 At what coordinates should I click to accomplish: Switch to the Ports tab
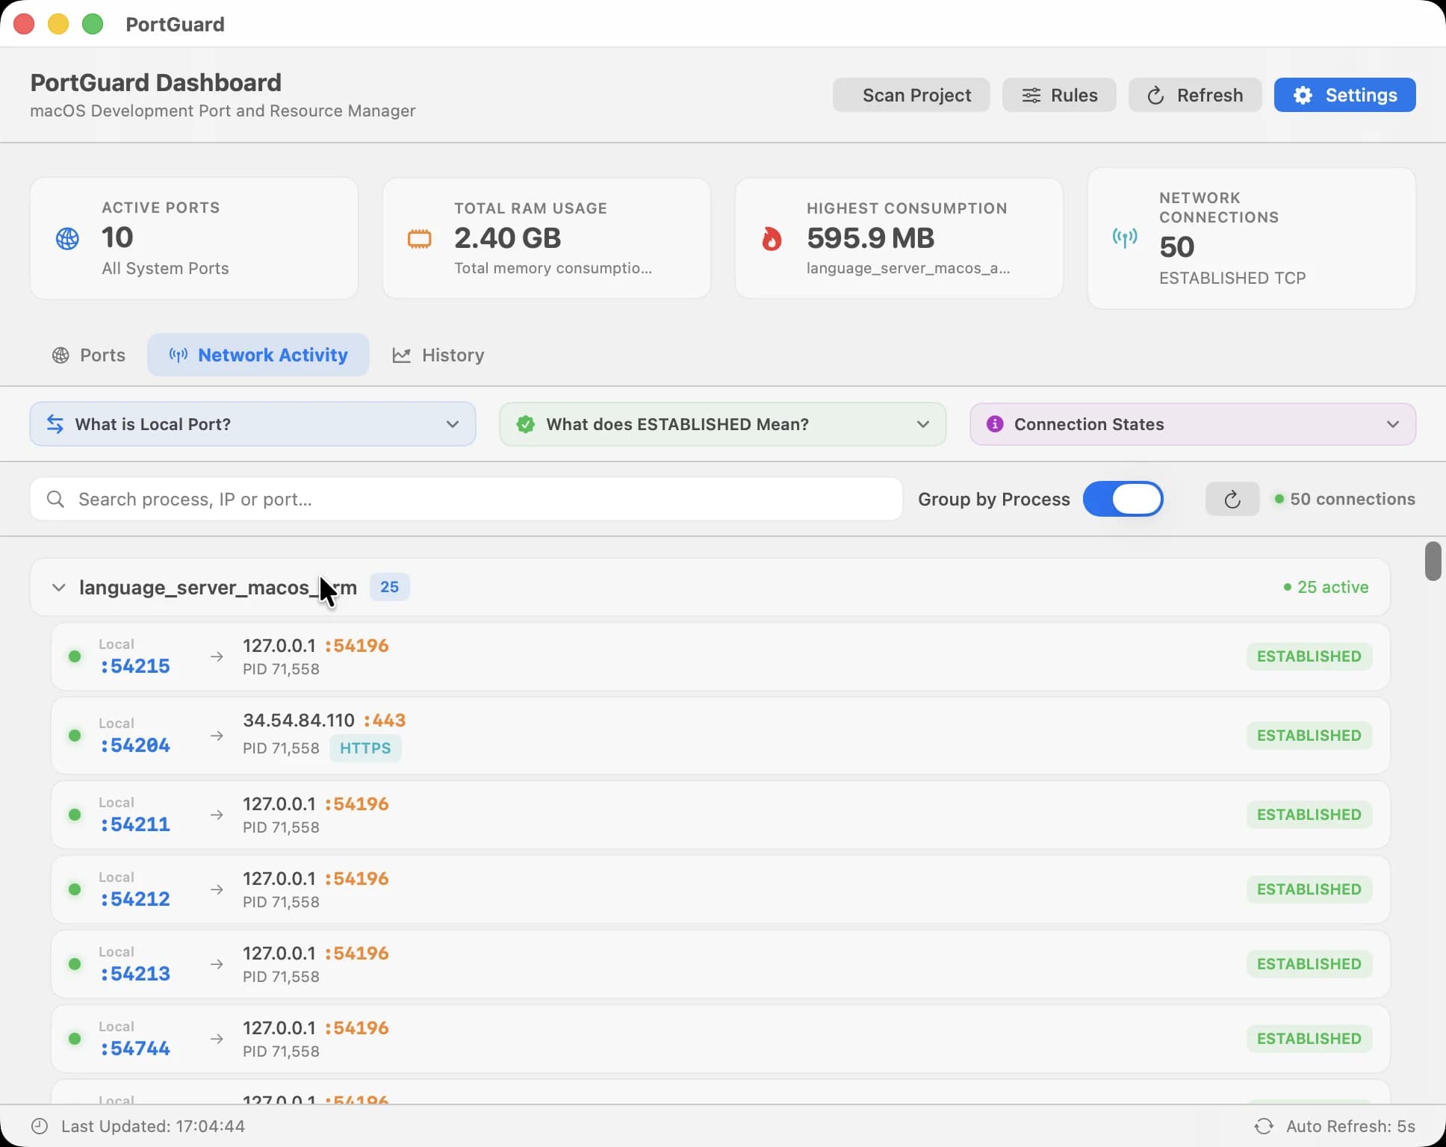[x=89, y=355]
